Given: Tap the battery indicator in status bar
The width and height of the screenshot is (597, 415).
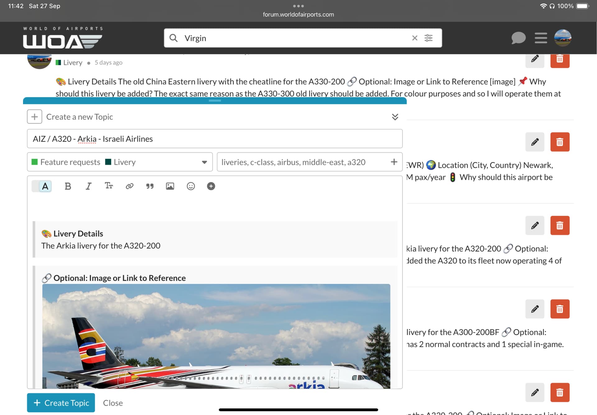Looking at the screenshot, I should (582, 6).
